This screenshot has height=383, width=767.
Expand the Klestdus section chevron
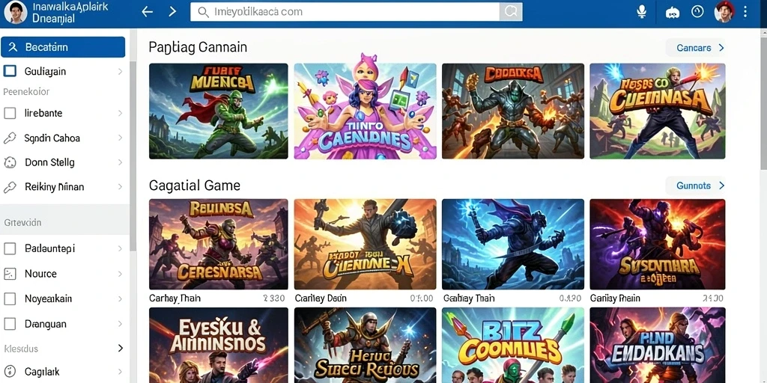pyautogui.click(x=121, y=349)
